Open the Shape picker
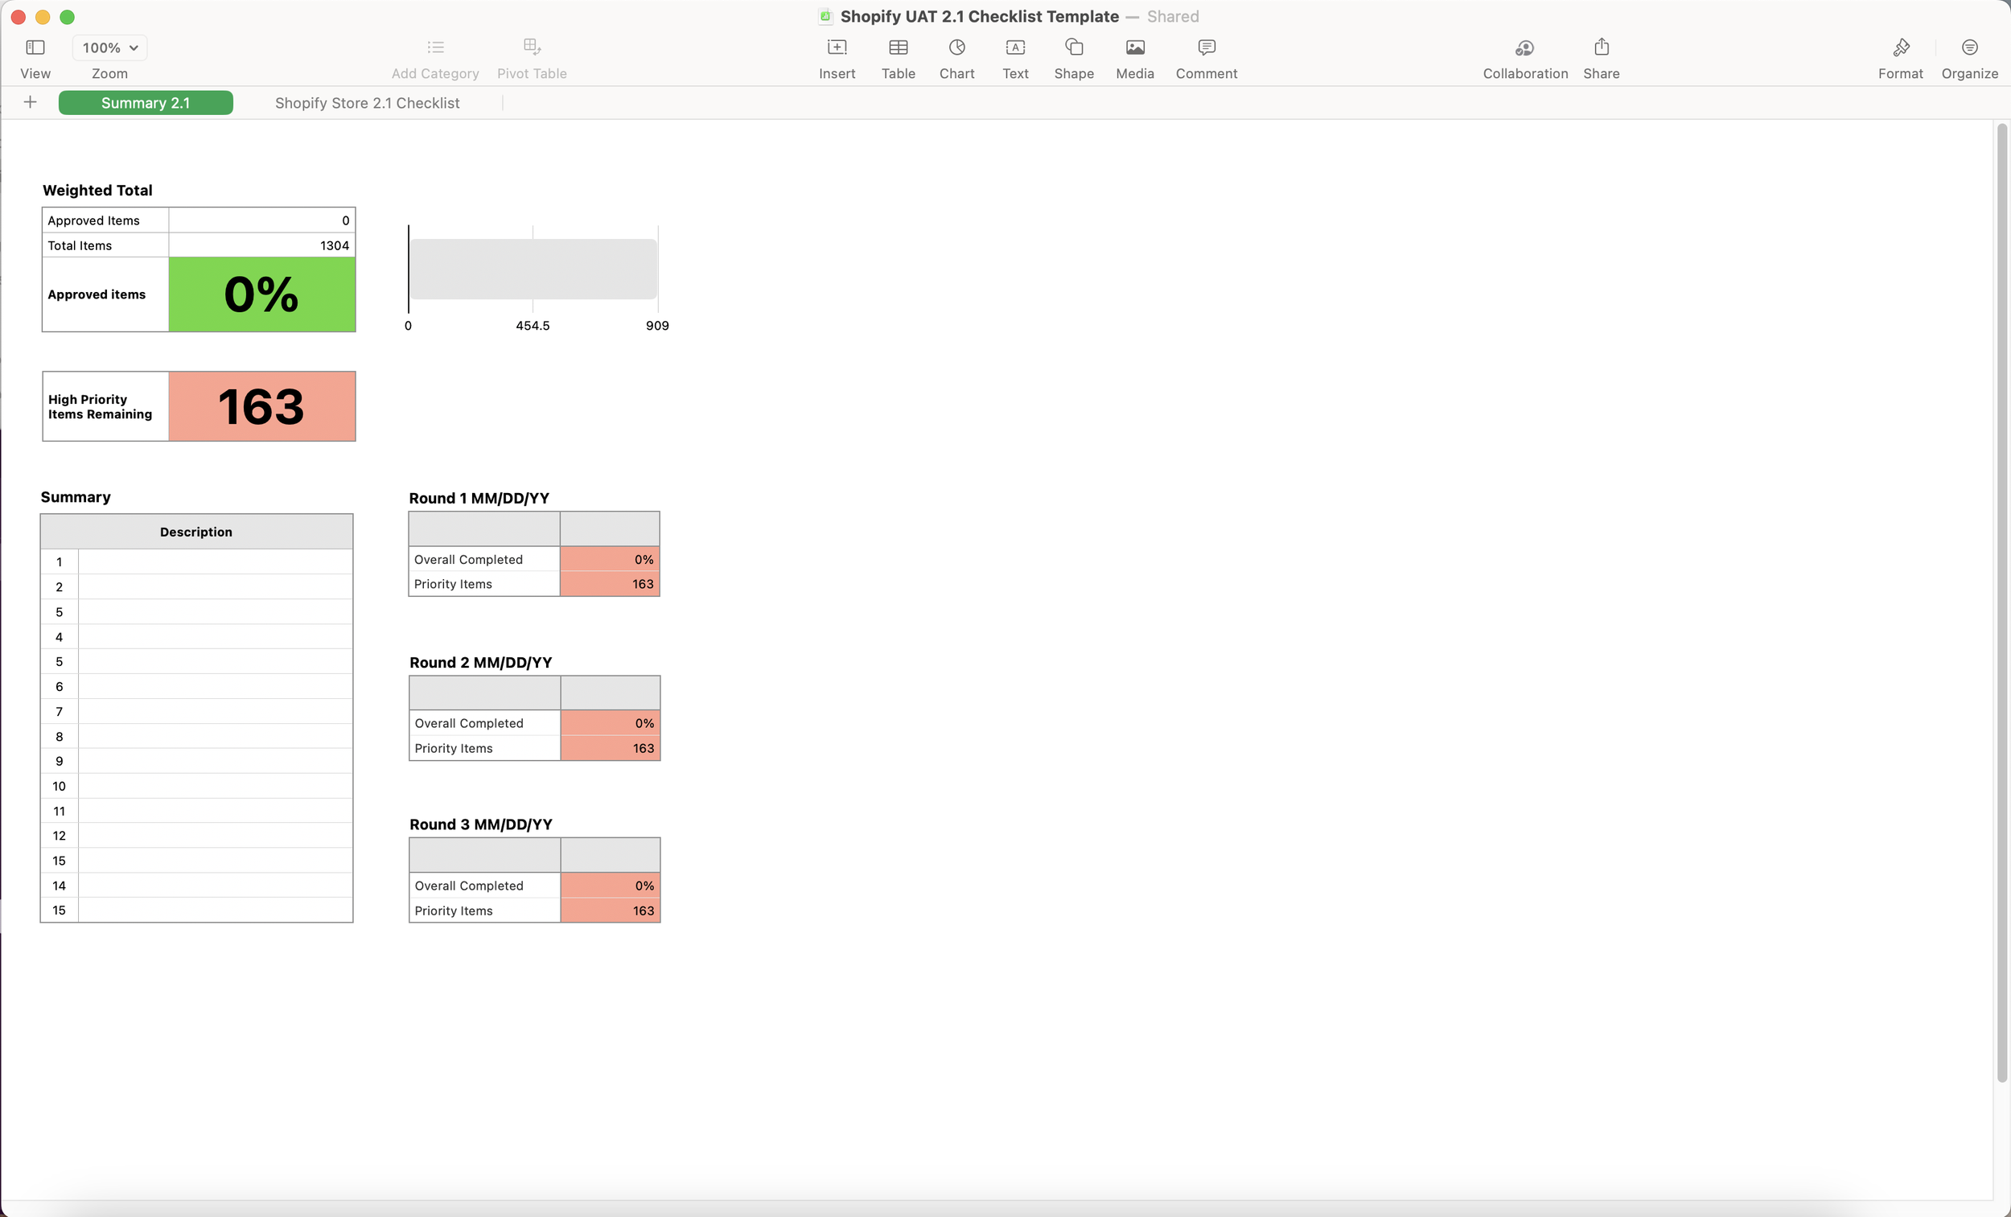 click(x=1074, y=47)
